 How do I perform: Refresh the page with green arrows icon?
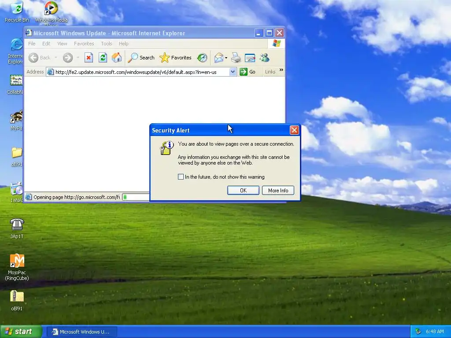(x=103, y=58)
